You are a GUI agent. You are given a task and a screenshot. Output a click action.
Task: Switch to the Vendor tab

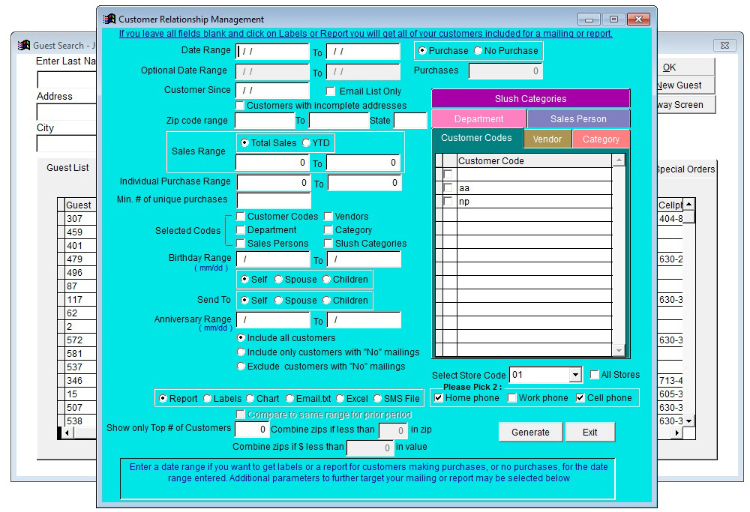(x=547, y=139)
